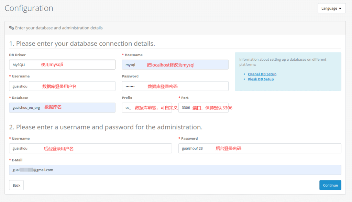This screenshot has height=202, width=352.
Task: Open the Plesk DB Setup link
Action: coord(261,79)
